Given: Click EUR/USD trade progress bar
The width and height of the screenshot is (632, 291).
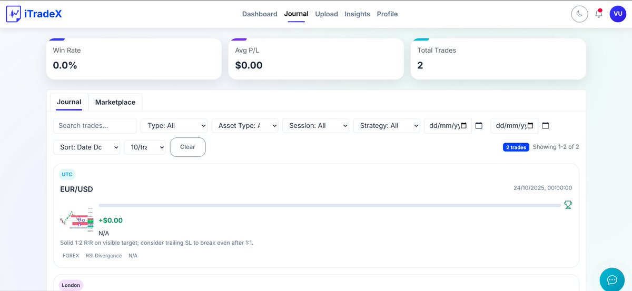Looking at the screenshot, I should pyautogui.click(x=330, y=205).
